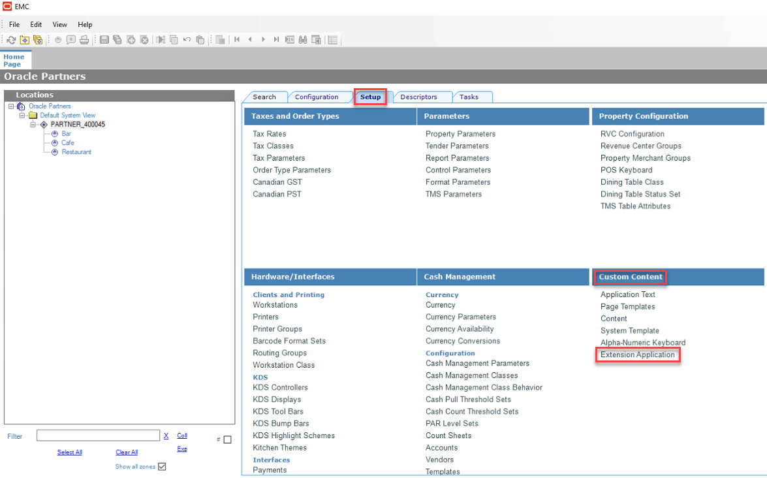Tick the # checkbox near Coll link
Image resolution: width=767 pixels, height=478 pixels.
pyautogui.click(x=227, y=439)
